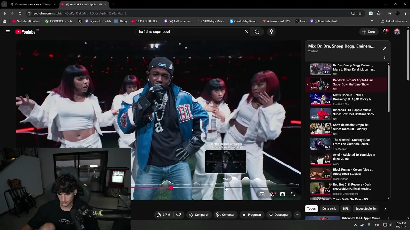Like the video with thumbs up

(163, 215)
